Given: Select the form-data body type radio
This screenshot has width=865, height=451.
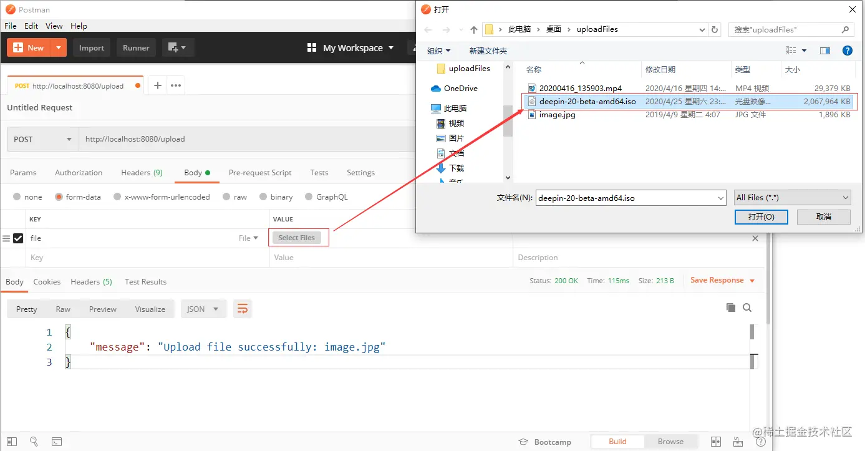Looking at the screenshot, I should pos(59,196).
